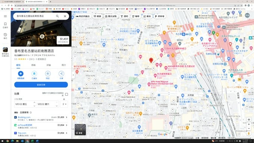Collapse the side panel with arrow handle

[x=73, y=75]
